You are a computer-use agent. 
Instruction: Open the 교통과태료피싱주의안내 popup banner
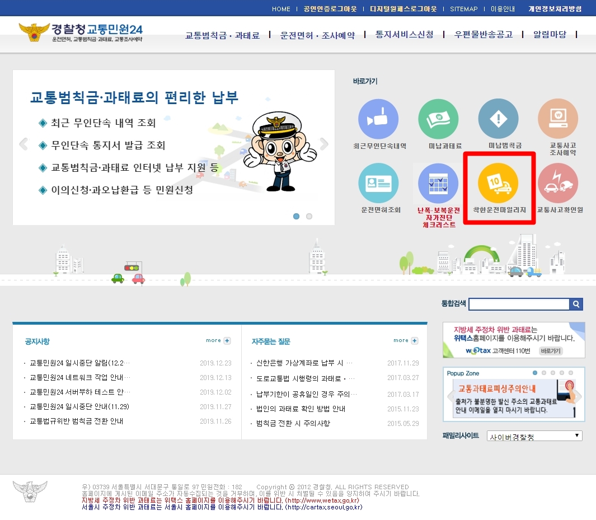pyautogui.click(x=514, y=400)
